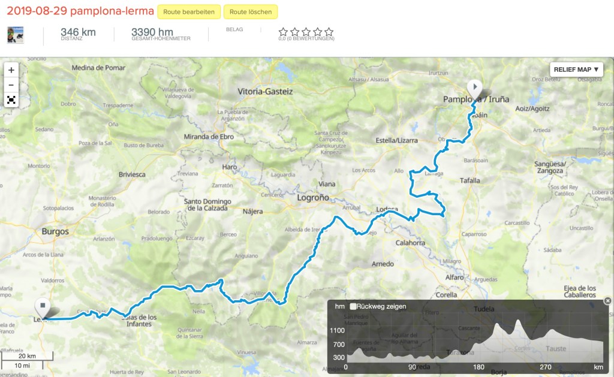Rate the route with one star

coord(283,32)
